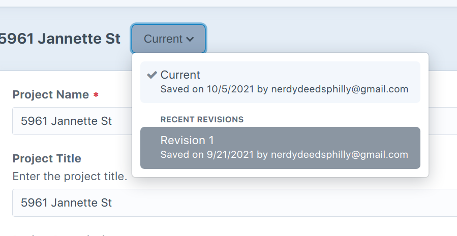Click the checkmark icon beside Current

coord(151,75)
